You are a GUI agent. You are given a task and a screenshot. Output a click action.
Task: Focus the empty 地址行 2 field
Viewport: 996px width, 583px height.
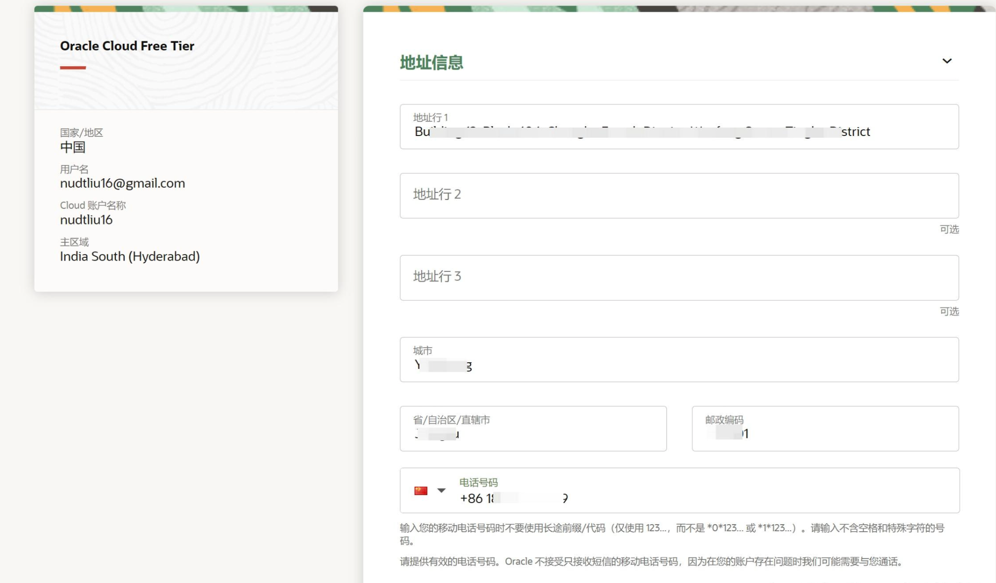coord(679,195)
